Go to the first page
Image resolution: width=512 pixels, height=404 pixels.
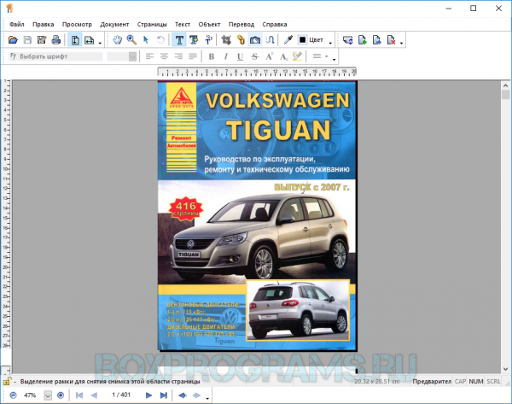pos(79,395)
